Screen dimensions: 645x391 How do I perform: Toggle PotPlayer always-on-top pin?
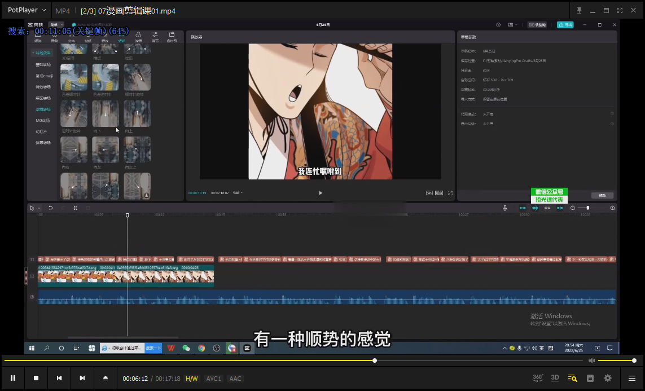click(579, 10)
